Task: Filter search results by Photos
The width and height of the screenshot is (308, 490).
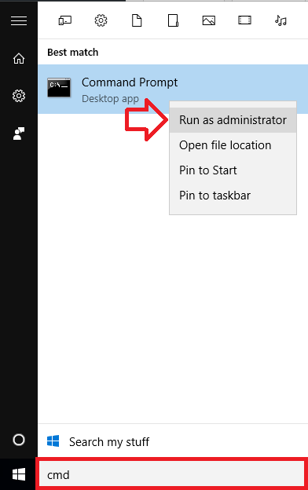Action: (x=208, y=20)
